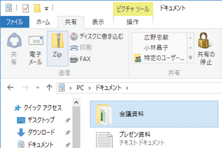Click the 印刷 print button
The width and height of the screenshot is (222, 148).
(81, 48)
